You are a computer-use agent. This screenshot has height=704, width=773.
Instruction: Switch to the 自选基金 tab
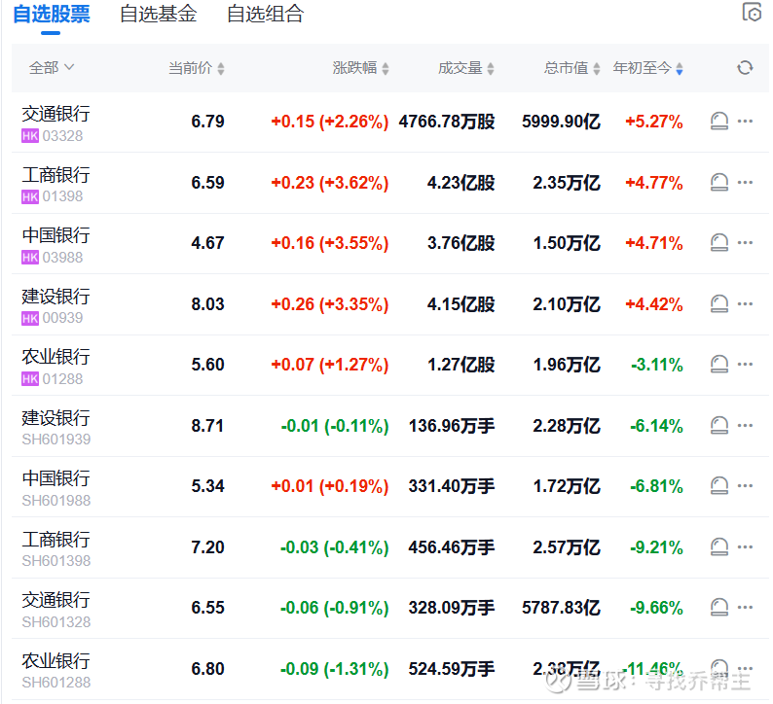point(158,14)
